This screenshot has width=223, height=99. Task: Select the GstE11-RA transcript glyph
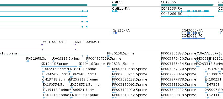[x=115, y=11]
